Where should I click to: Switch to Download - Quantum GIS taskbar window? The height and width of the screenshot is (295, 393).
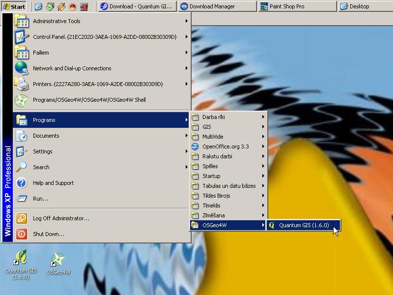click(x=137, y=6)
